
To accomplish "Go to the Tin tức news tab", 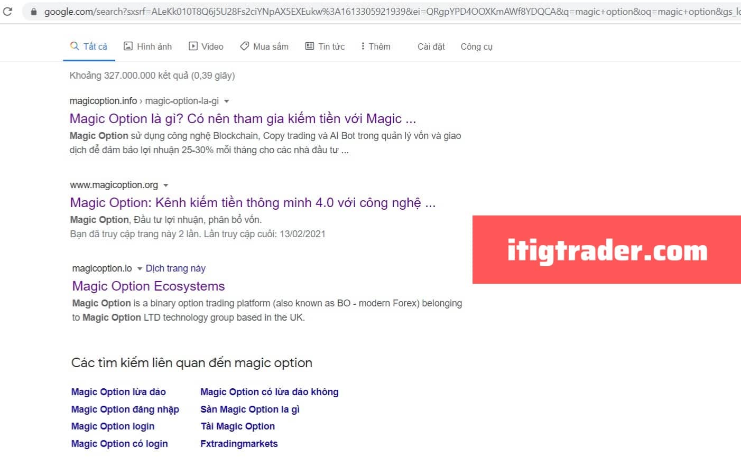I will click(325, 46).
